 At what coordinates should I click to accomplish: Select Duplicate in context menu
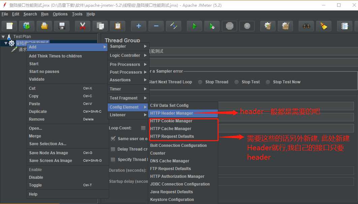click(67, 112)
